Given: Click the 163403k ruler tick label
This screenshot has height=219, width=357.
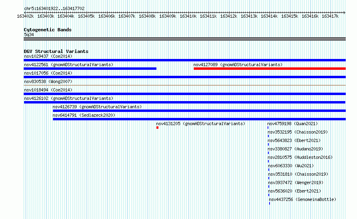Looking at the screenshot, I should pos(46,16).
